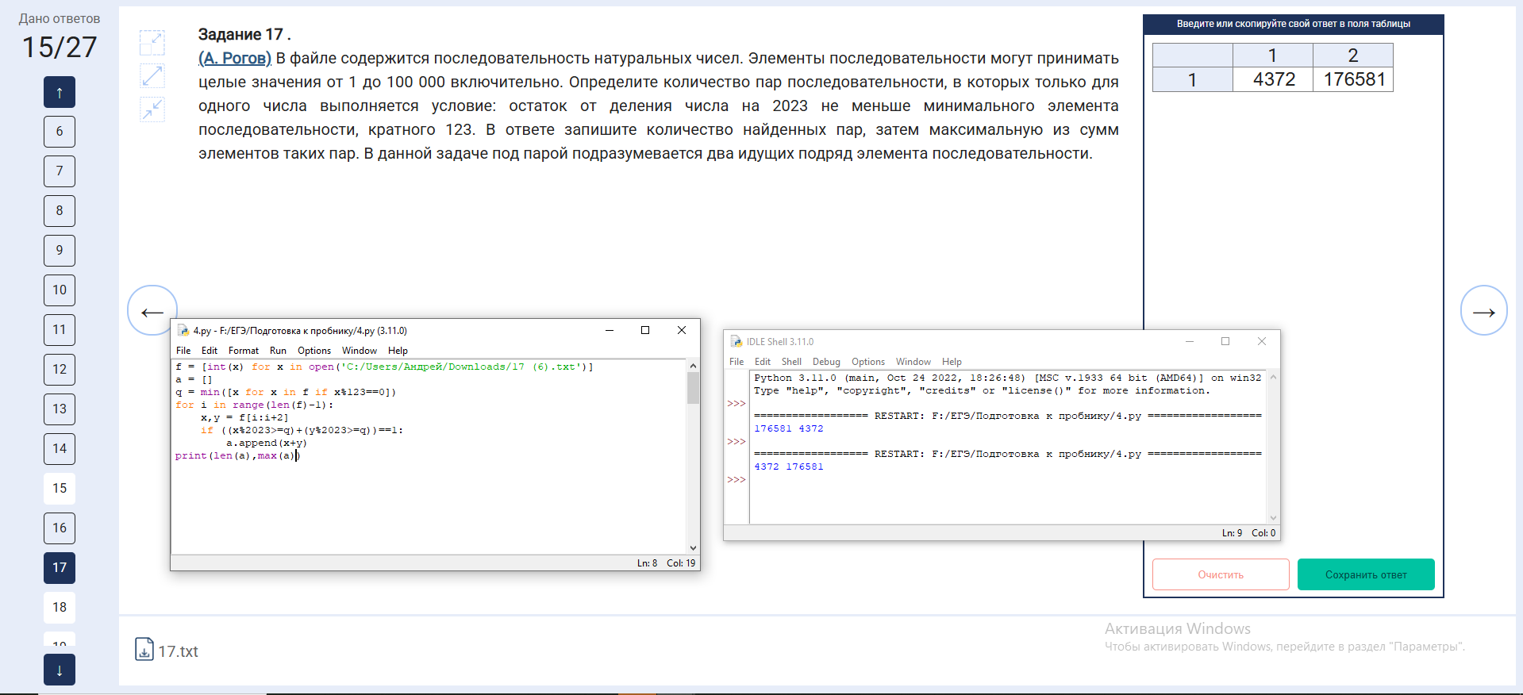This screenshot has width=1523, height=695.
Task: Click the shrink arrows icon beside task
Action: tap(152, 109)
